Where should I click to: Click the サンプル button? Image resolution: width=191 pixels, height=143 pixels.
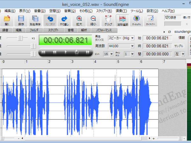pyautogui.click(x=179, y=46)
